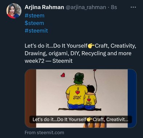Click the brown strip on card's left edge
Viewport: 143px width, 138px height.
click(30, 98)
